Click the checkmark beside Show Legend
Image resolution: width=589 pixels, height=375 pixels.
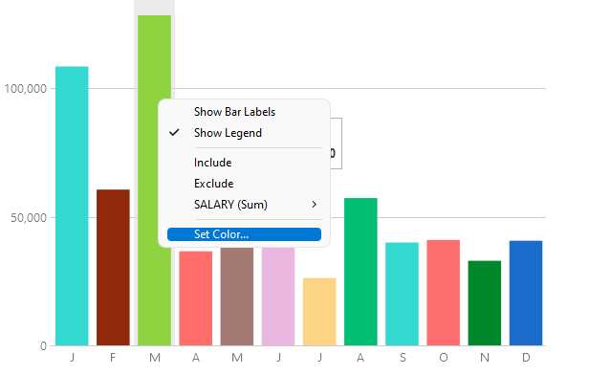pyautogui.click(x=174, y=133)
